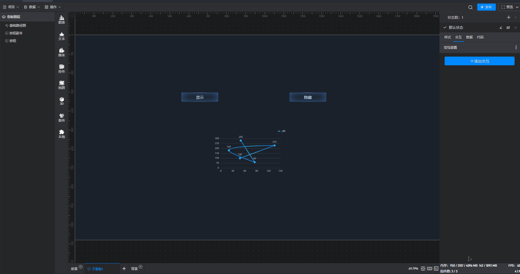Open the 套件 kit component category
The width and height of the screenshot is (520, 274).
[x=62, y=118]
